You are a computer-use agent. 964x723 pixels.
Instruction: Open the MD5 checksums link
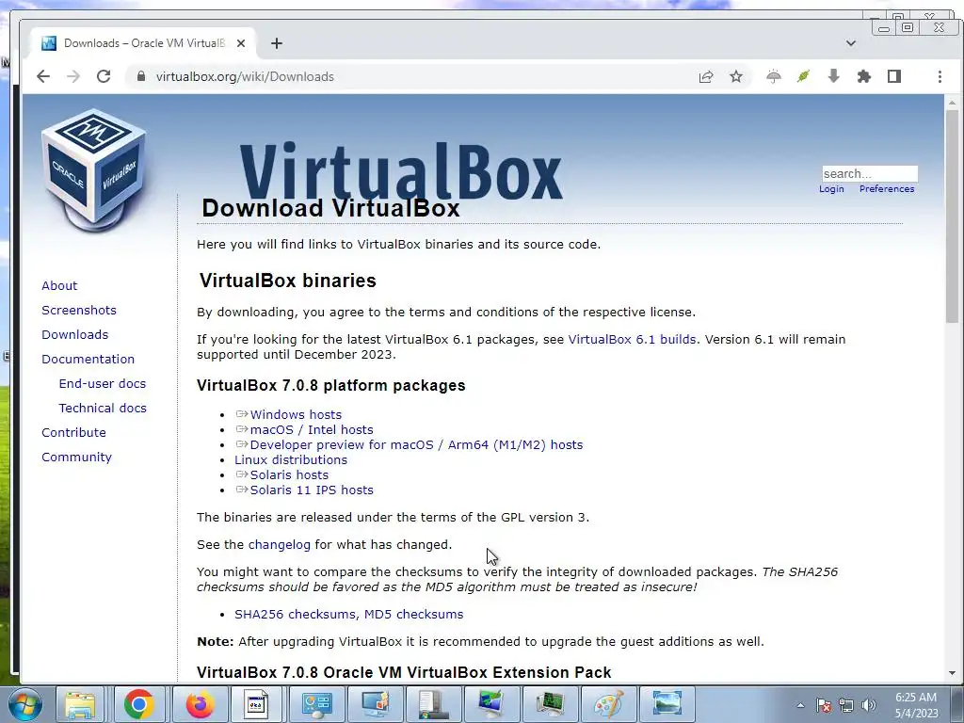tap(414, 614)
